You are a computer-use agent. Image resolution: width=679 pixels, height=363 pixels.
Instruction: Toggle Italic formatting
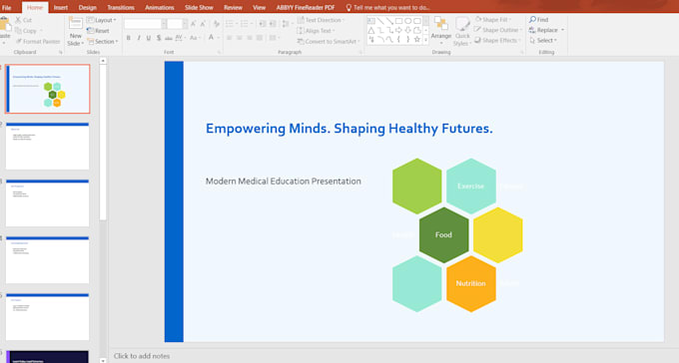[x=139, y=38]
